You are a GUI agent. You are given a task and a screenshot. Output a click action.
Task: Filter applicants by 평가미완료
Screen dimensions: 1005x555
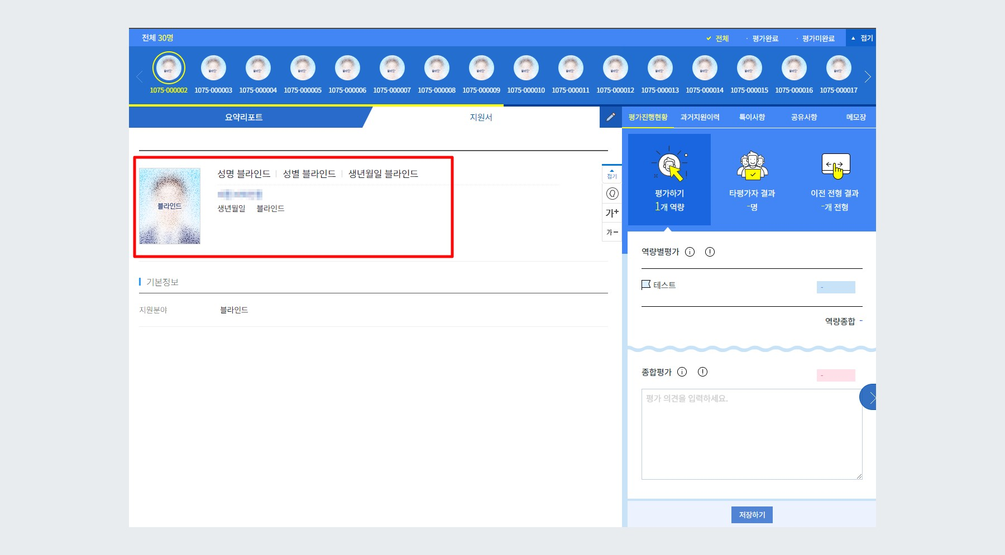point(815,38)
